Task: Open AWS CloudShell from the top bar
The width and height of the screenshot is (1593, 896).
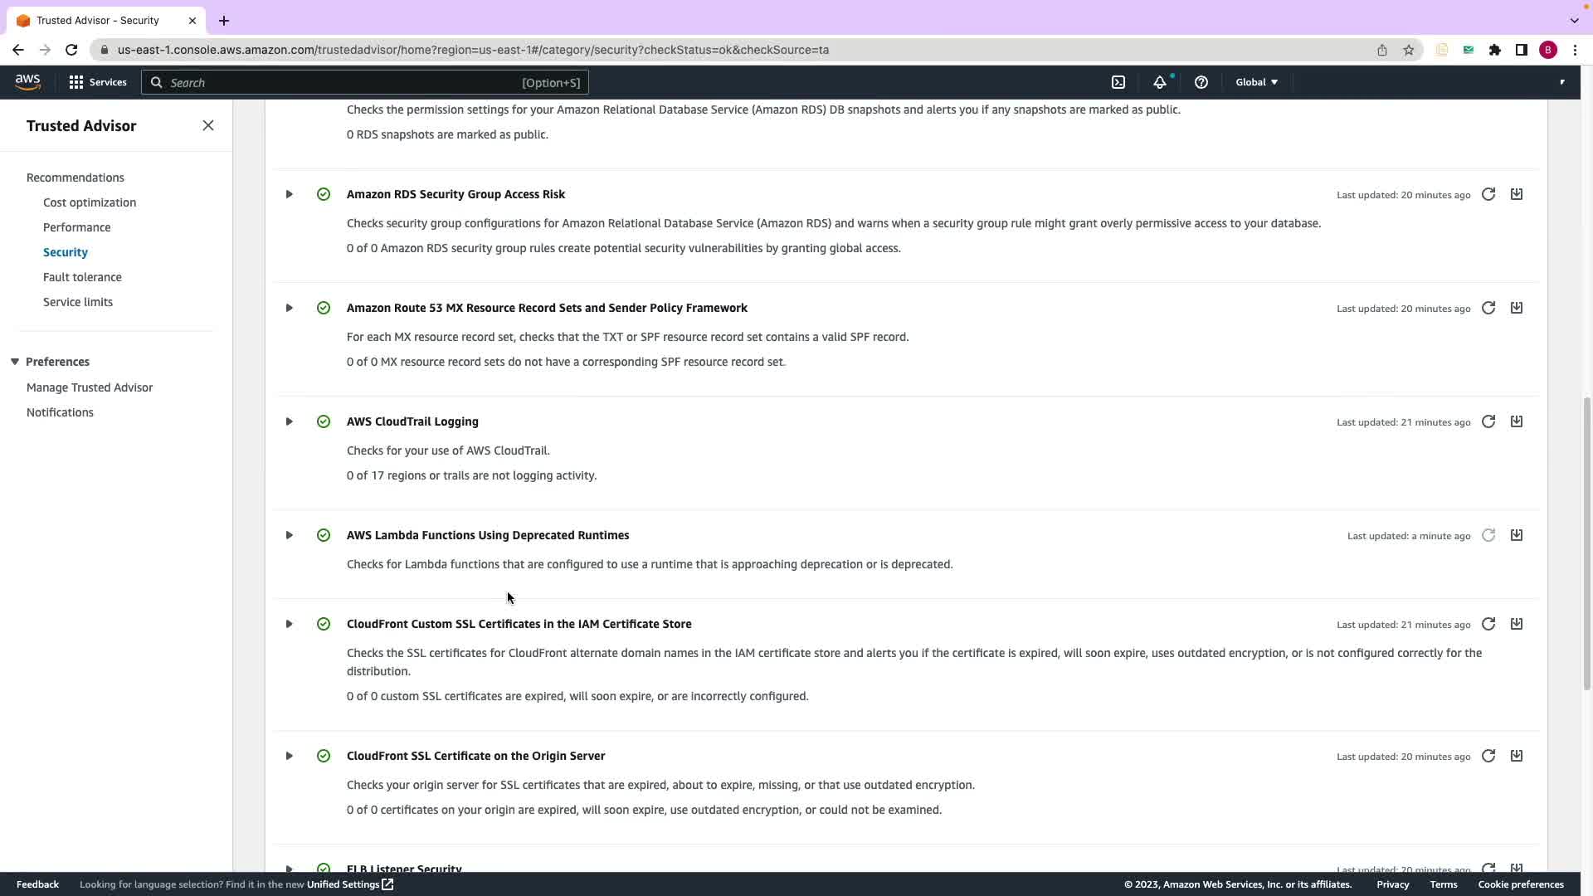Action: click(1118, 82)
